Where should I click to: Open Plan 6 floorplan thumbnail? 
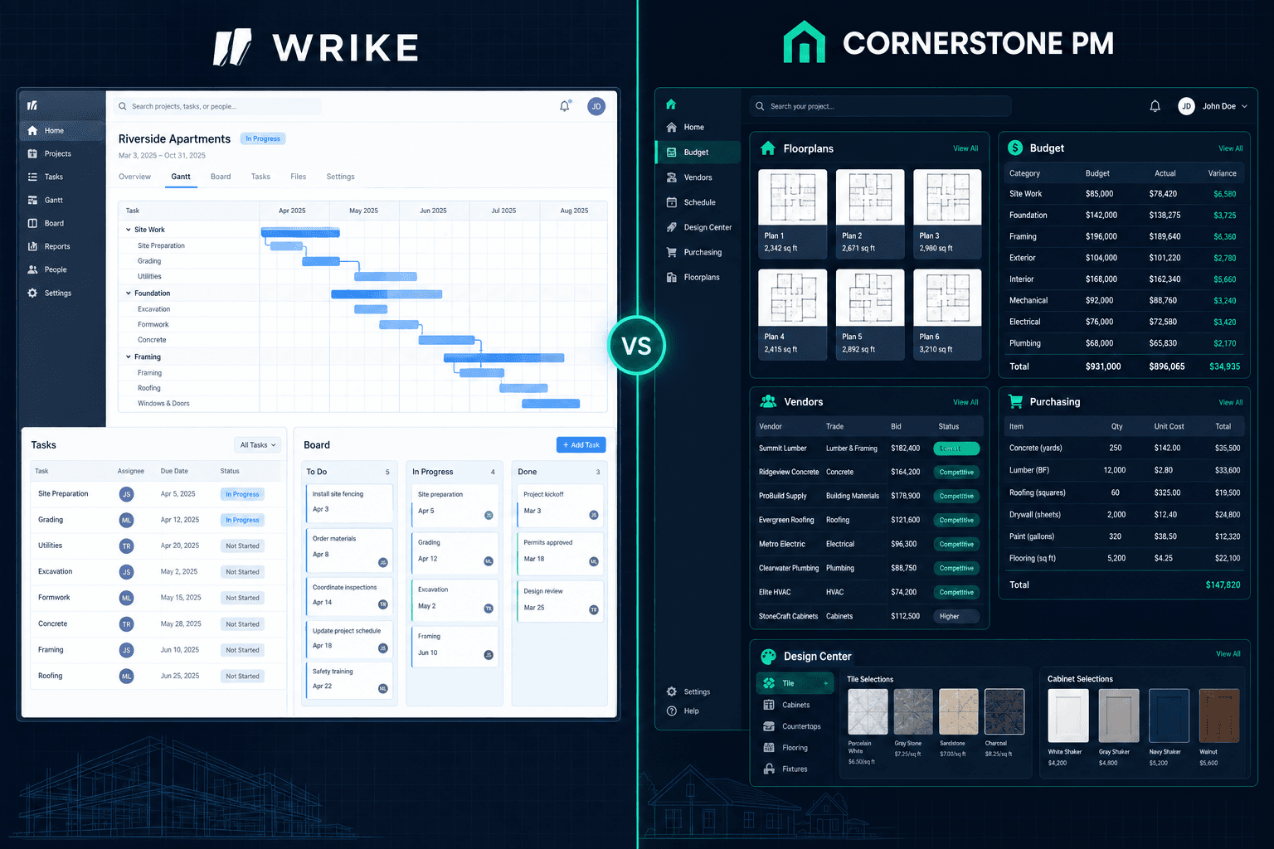tap(947, 297)
